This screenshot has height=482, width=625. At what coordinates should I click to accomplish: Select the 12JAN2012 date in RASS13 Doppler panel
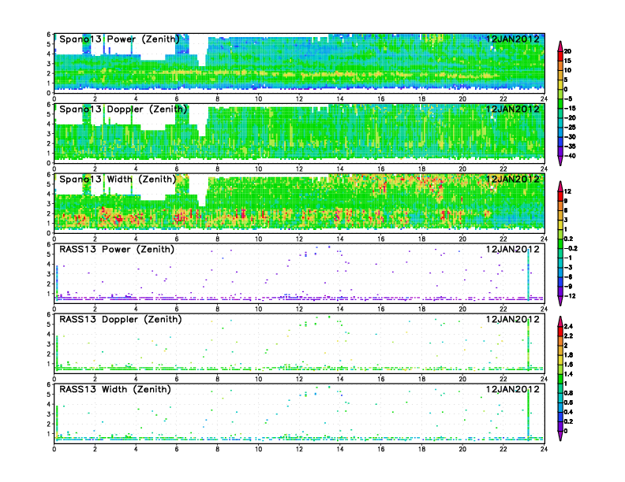pos(513,319)
